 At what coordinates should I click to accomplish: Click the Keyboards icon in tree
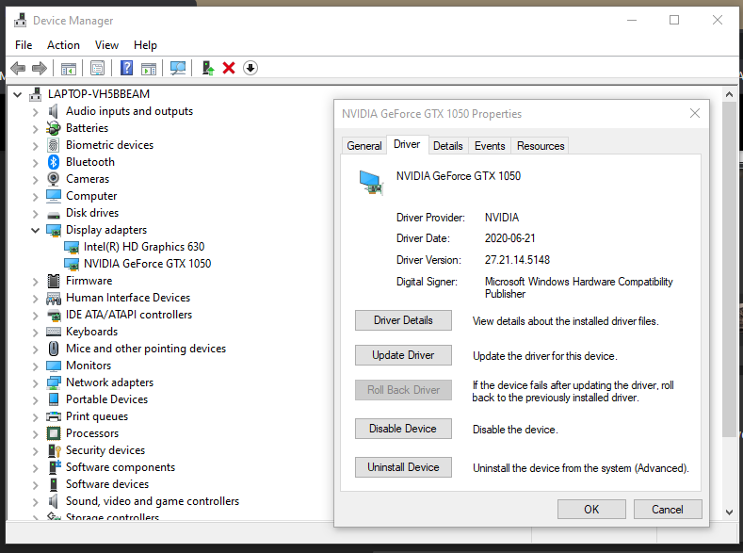pyautogui.click(x=54, y=332)
